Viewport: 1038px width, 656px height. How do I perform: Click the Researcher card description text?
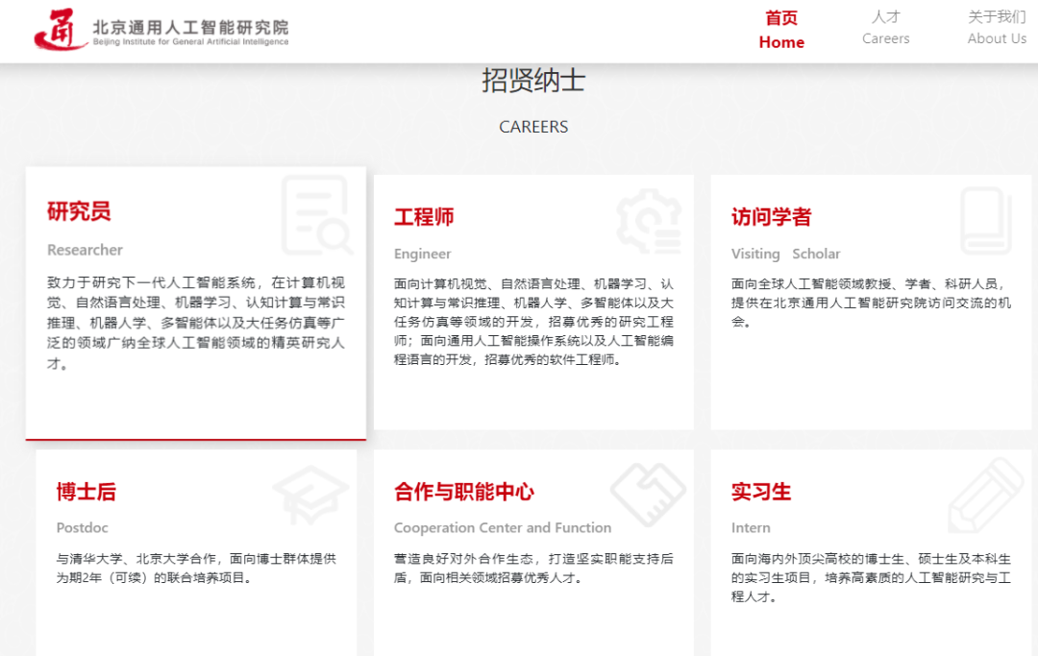[195, 324]
